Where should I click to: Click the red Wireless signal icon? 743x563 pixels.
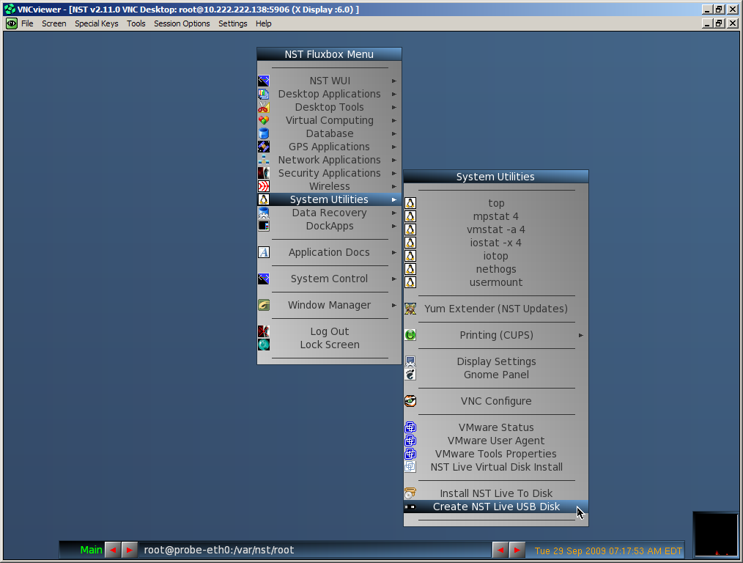pyautogui.click(x=264, y=186)
